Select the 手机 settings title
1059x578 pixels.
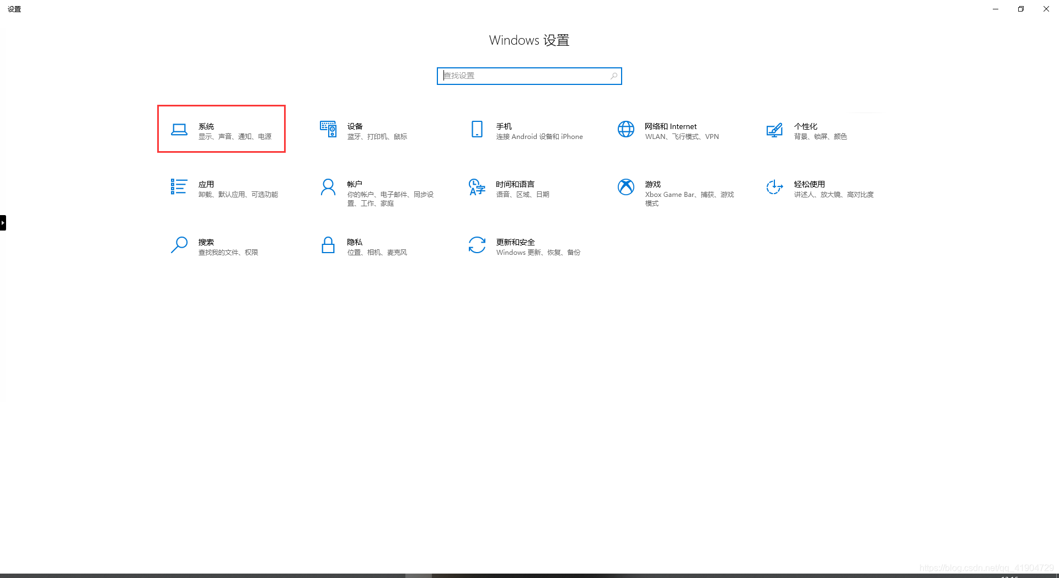click(504, 126)
